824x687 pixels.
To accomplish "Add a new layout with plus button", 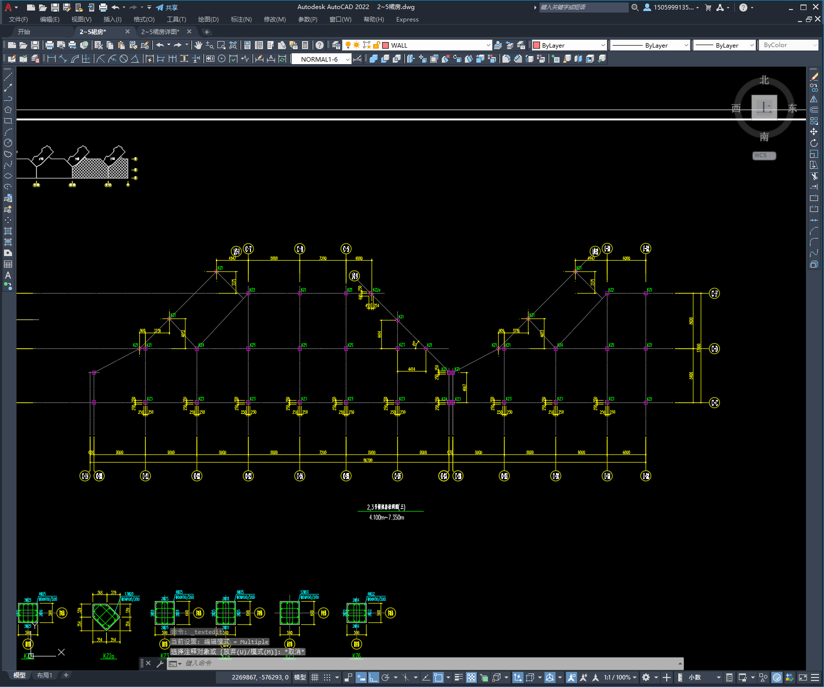I will click(x=66, y=675).
